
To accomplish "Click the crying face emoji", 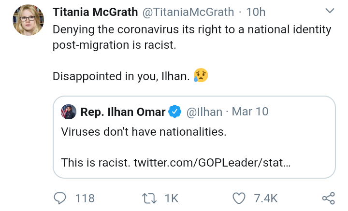I will point(201,75).
